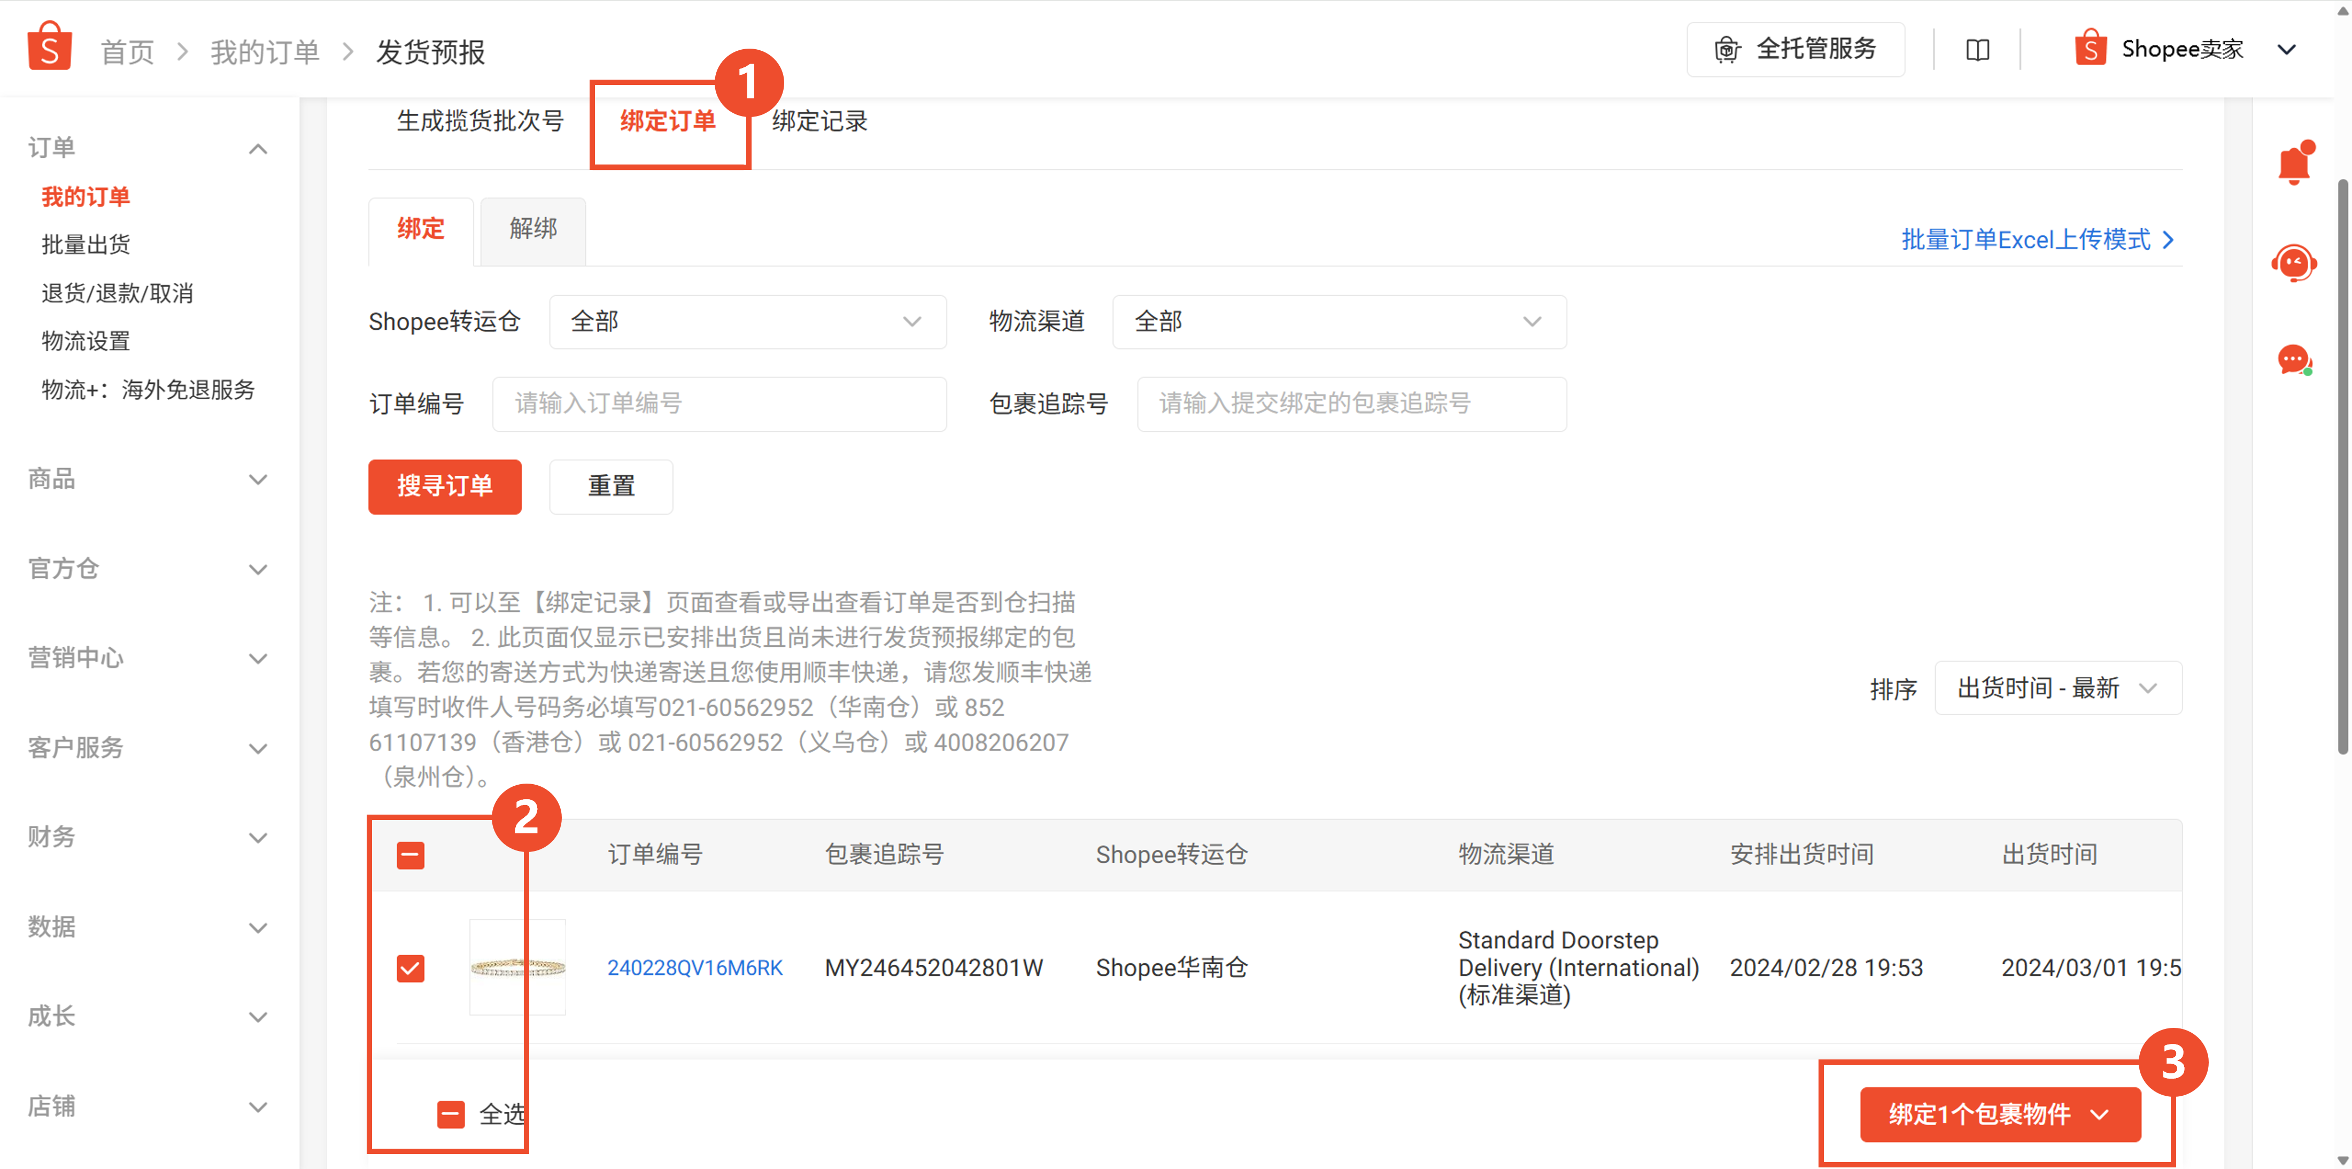Click the 安排出货时间 column header
The height and width of the screenshot is (1169, 2352).
point(1801,855)
